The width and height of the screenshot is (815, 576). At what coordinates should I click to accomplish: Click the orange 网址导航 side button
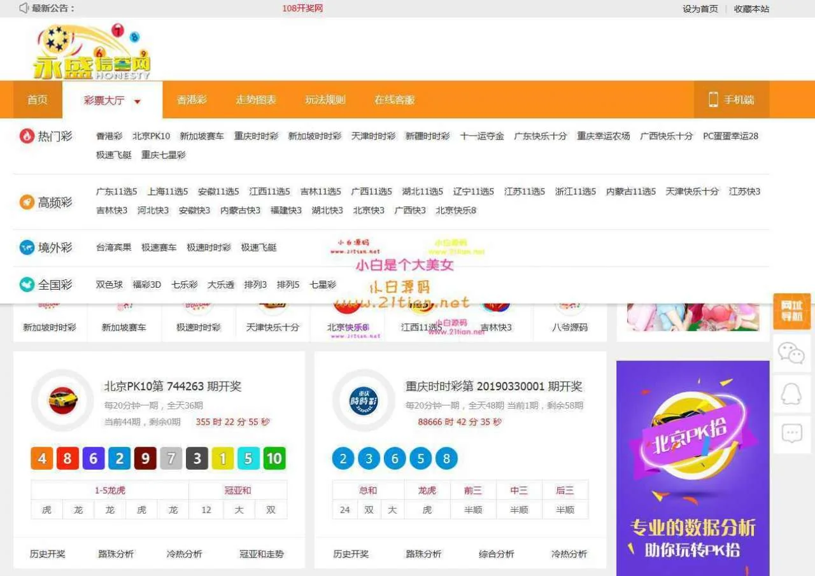(791, 311)
